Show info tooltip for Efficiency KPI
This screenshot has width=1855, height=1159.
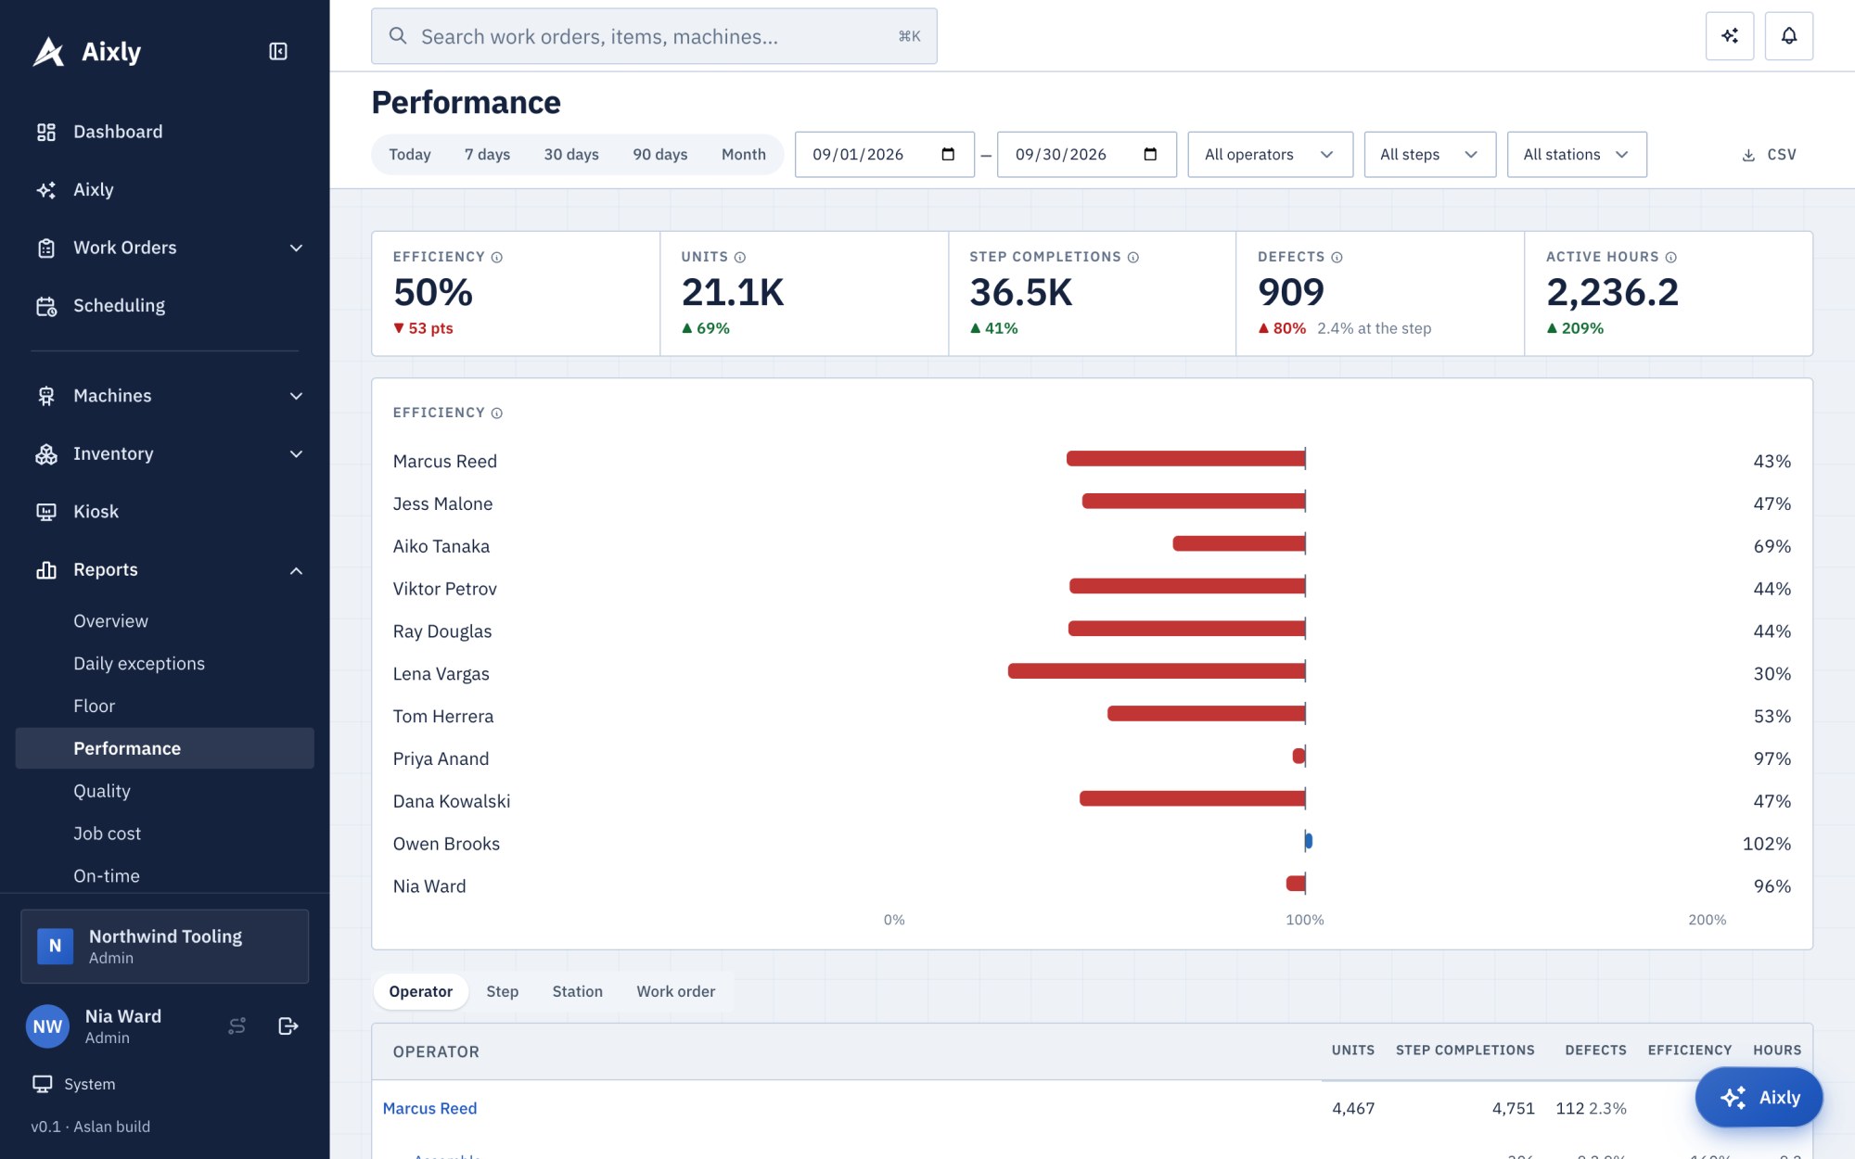497,257
